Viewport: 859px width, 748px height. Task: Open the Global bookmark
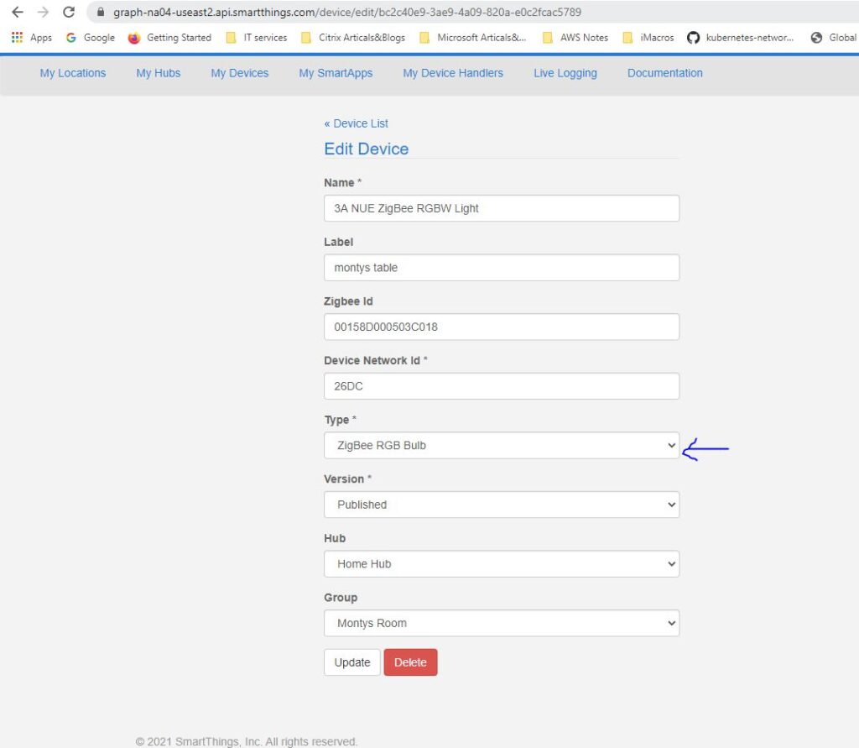pos(834,37)
